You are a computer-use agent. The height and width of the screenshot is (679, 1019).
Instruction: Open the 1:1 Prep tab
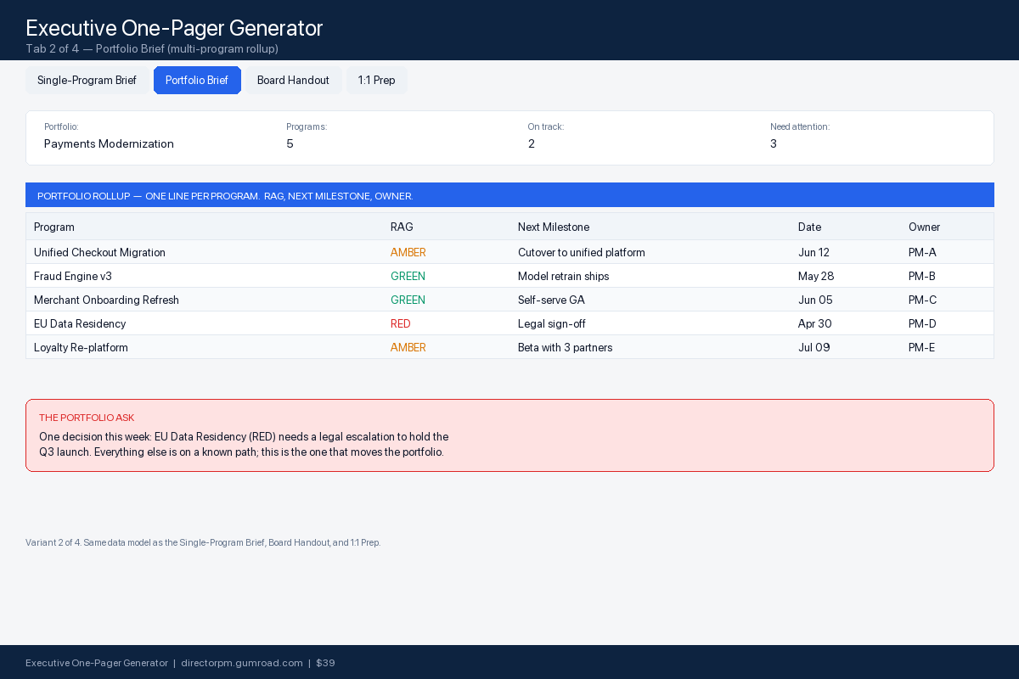(x=376, y=81)
